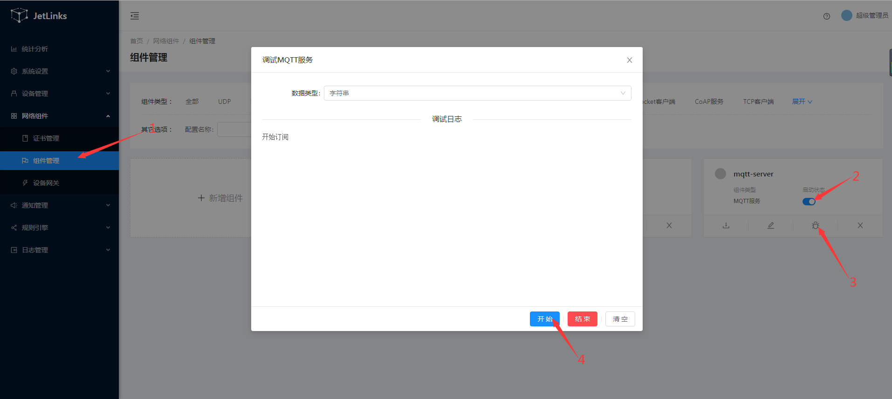Collapse 网络组件 sidebar menu
This screenshot has height=399, width=892.
pyautogui.click(x=59, y=116)
